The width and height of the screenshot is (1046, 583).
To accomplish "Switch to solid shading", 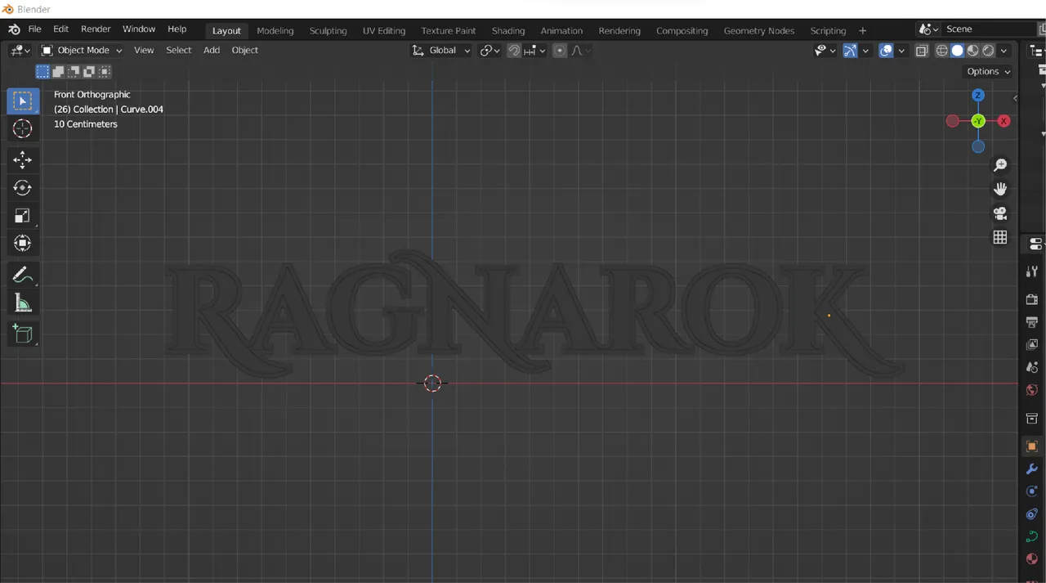I will (958, 51).
